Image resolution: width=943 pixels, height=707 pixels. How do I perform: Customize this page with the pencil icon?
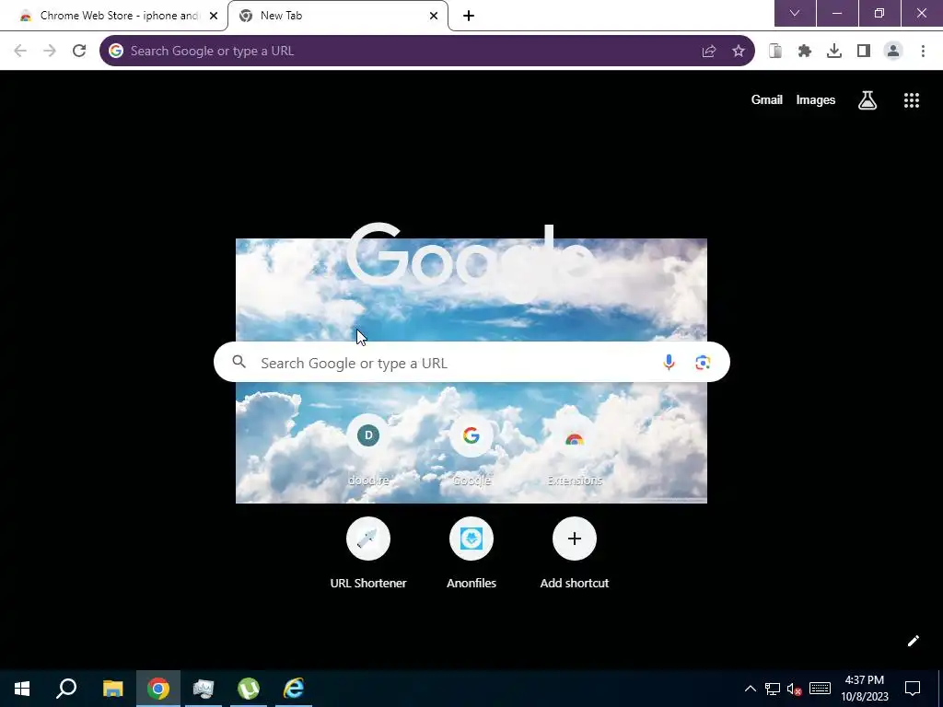913,641
